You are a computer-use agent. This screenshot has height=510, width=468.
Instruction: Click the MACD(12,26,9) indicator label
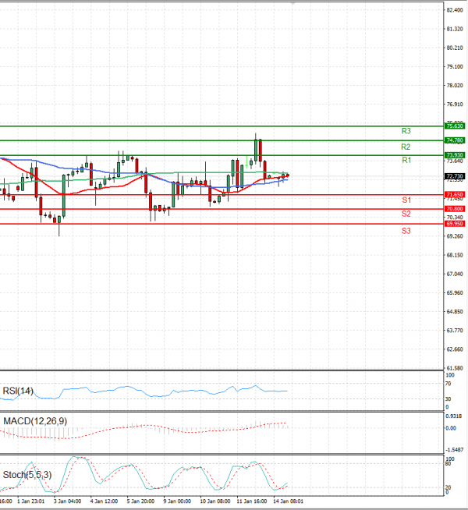(x=35, y=421)
